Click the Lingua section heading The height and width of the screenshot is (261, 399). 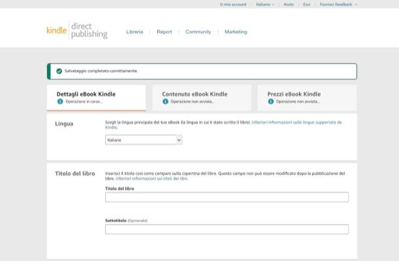click(64, 124)
